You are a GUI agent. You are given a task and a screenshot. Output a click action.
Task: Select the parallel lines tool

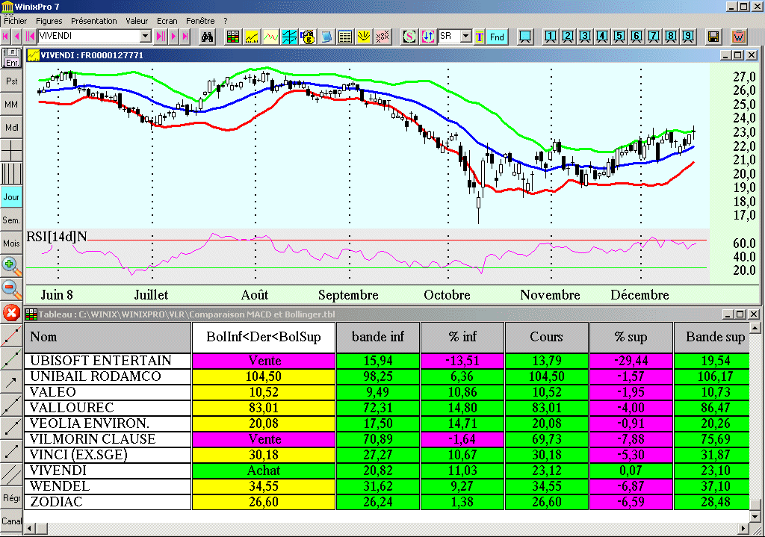pyautogui.click(x=11, y=474)
